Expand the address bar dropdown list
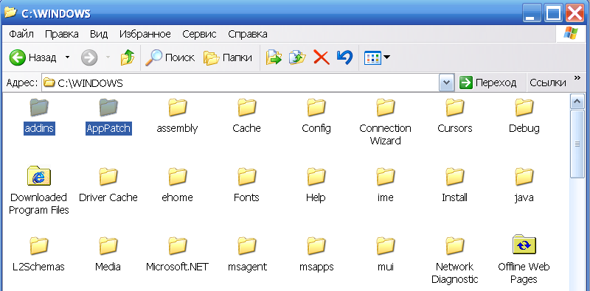This screenshot has width=590, height=291. 446,83
